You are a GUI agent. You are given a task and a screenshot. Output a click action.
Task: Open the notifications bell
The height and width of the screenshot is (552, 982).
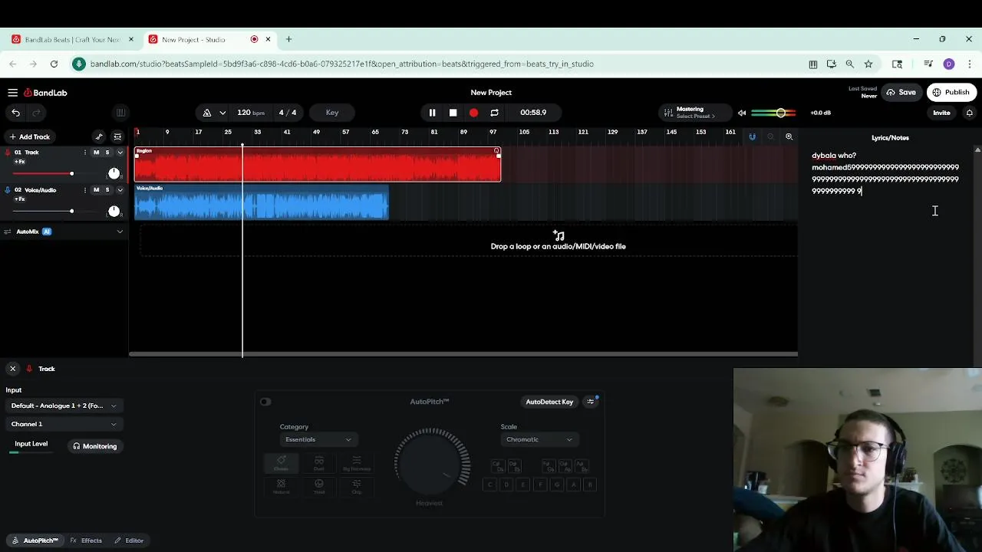point(970,113)
